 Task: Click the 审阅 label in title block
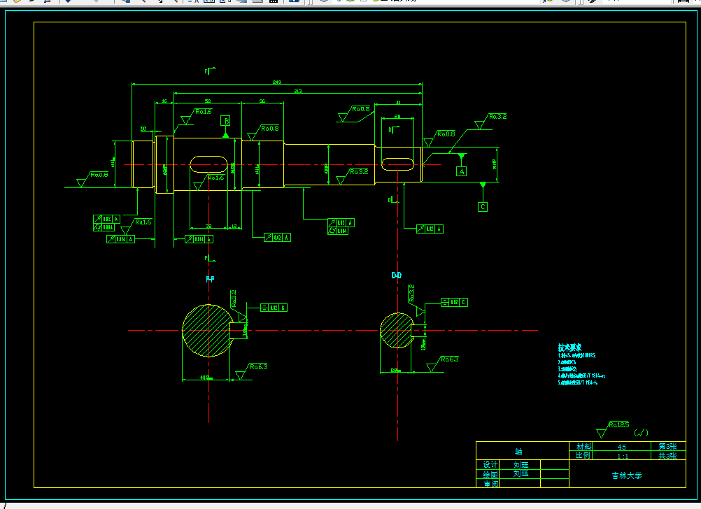[491, 484]
